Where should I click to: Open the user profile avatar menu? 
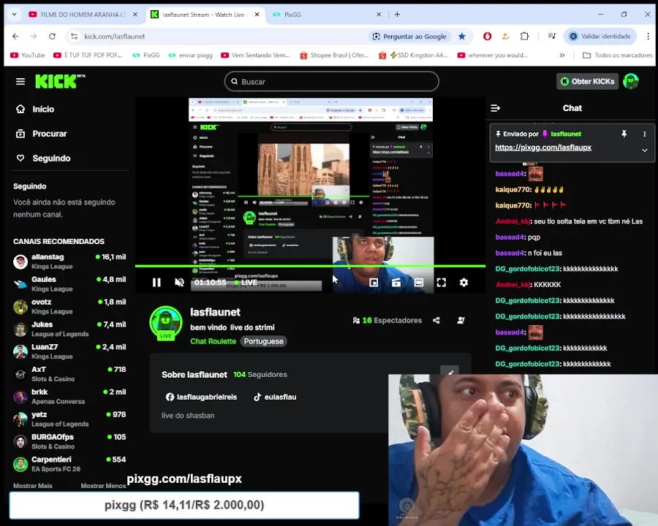[631, 81]
